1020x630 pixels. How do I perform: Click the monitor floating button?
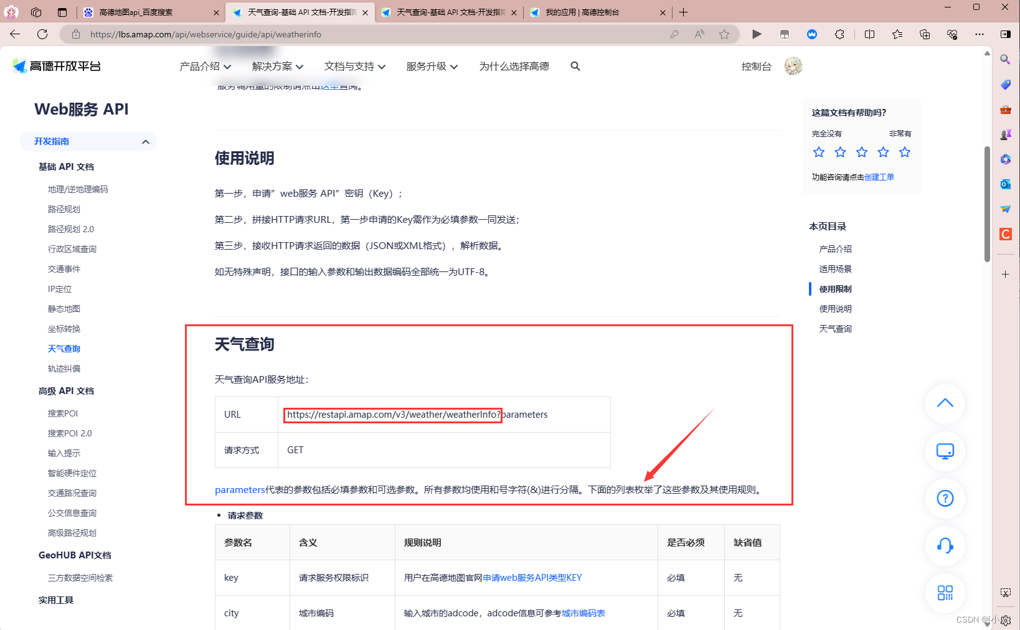[x=945, y=451]
